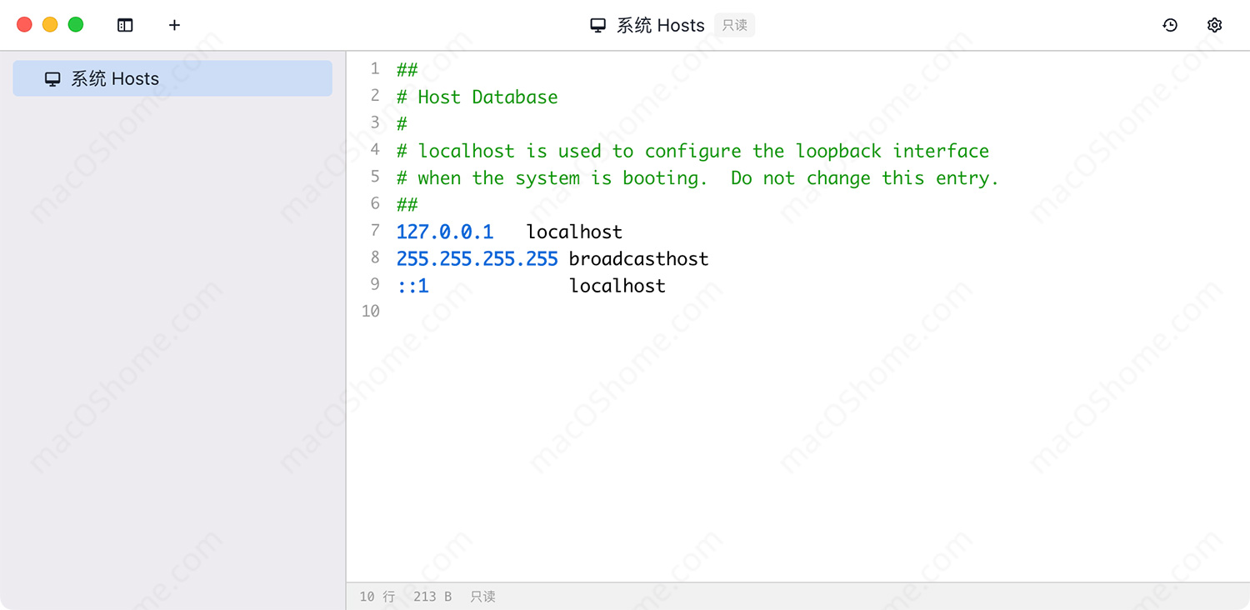Image resolution: width=1250 pixels, height=610 pixels.
Task: Click the 只读 badge in title bar
Action: click(x=734, y=26)
